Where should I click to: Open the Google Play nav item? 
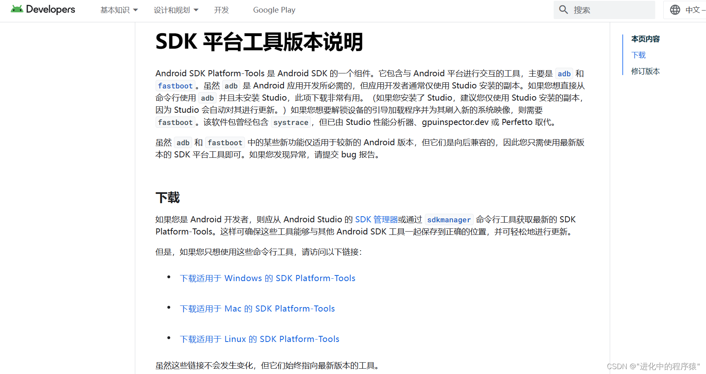pyautogui.click(x=274, y=10)
